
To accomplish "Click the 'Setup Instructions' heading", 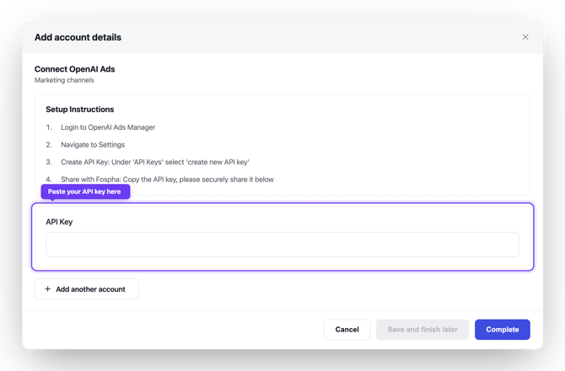I will (x=79, y=109).
